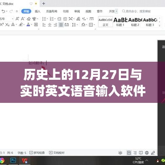Click the Bulleted list icon
The width and height of the screenshot is (165, 165).
pos(44,19)
